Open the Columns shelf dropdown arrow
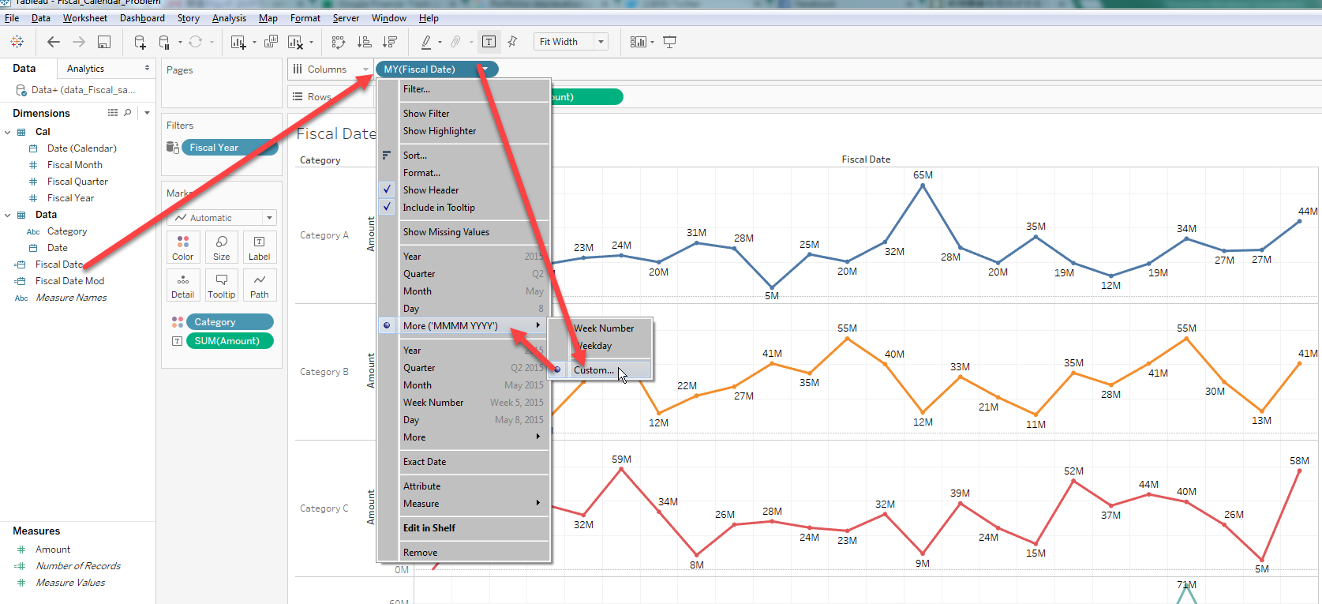Image resolution: width=1322 pixels, height=604 pixels. pyautogui.click(x=365, y=69)
